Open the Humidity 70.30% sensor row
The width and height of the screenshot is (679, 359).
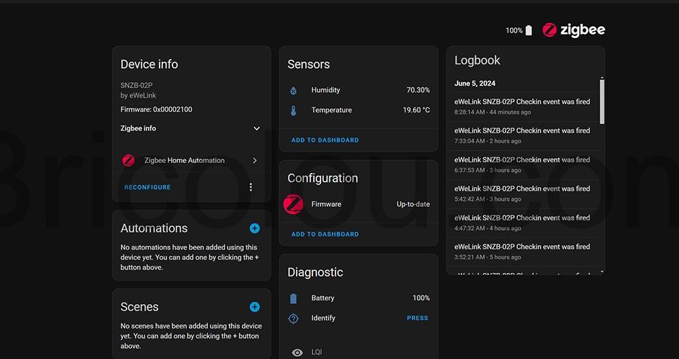point(359,90)
